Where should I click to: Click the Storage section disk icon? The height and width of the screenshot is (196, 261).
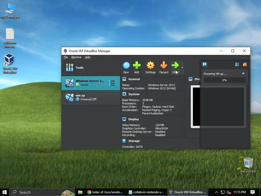[124, 141]
